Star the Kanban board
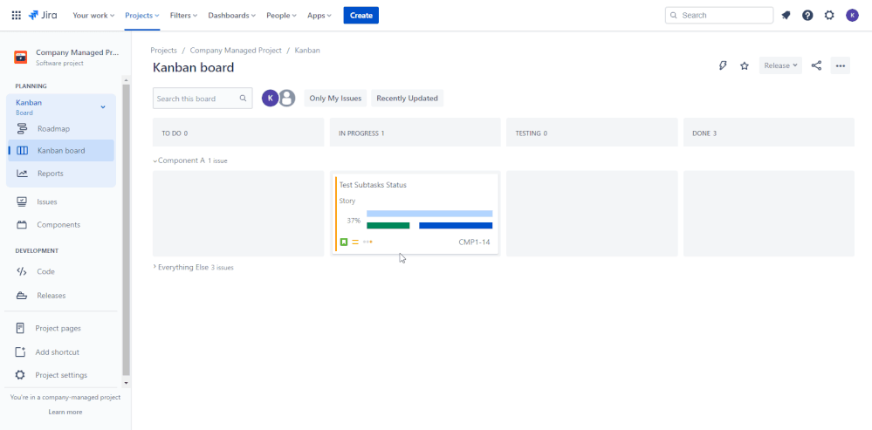The height and width of the screenshot is (430, 872). tap(744, 65)
